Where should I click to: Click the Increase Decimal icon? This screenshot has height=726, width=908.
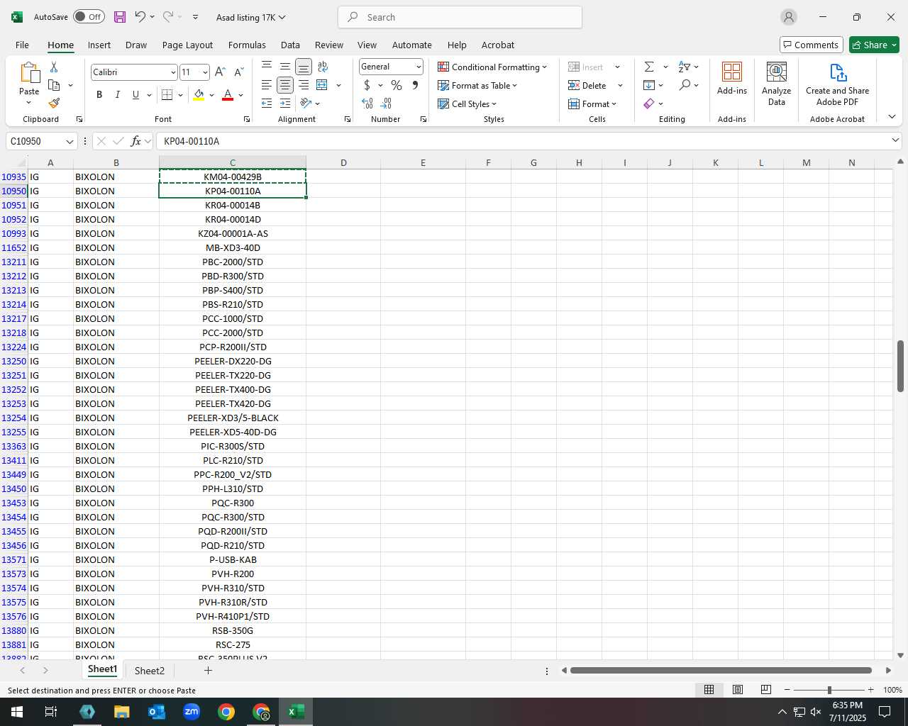(x=367, y=104)
